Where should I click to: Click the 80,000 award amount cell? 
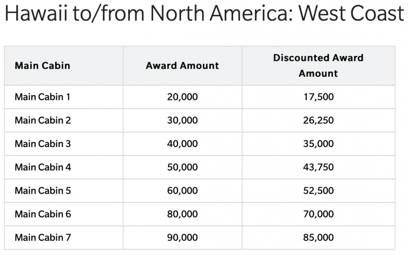tap(182, 214)
